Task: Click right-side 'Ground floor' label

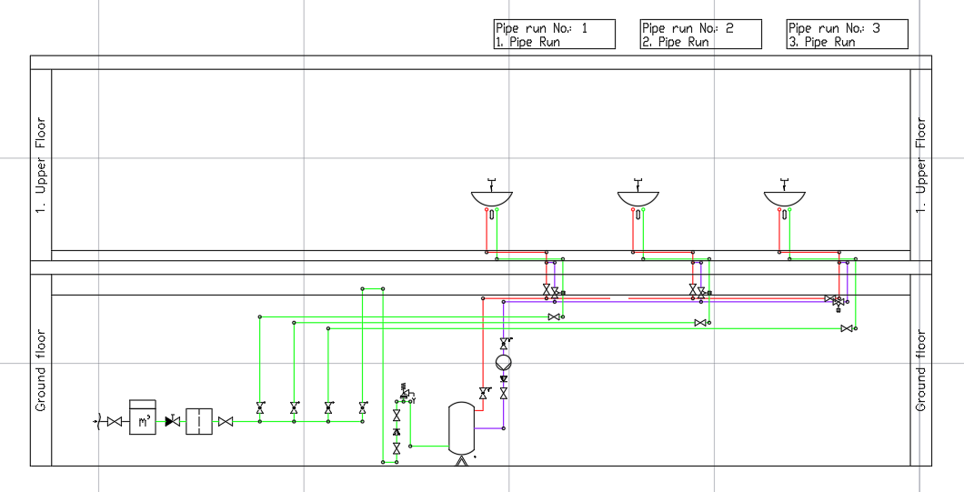Action: 920,370
